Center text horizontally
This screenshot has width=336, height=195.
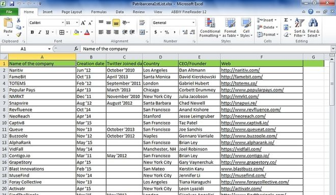[x=109, y=32]
